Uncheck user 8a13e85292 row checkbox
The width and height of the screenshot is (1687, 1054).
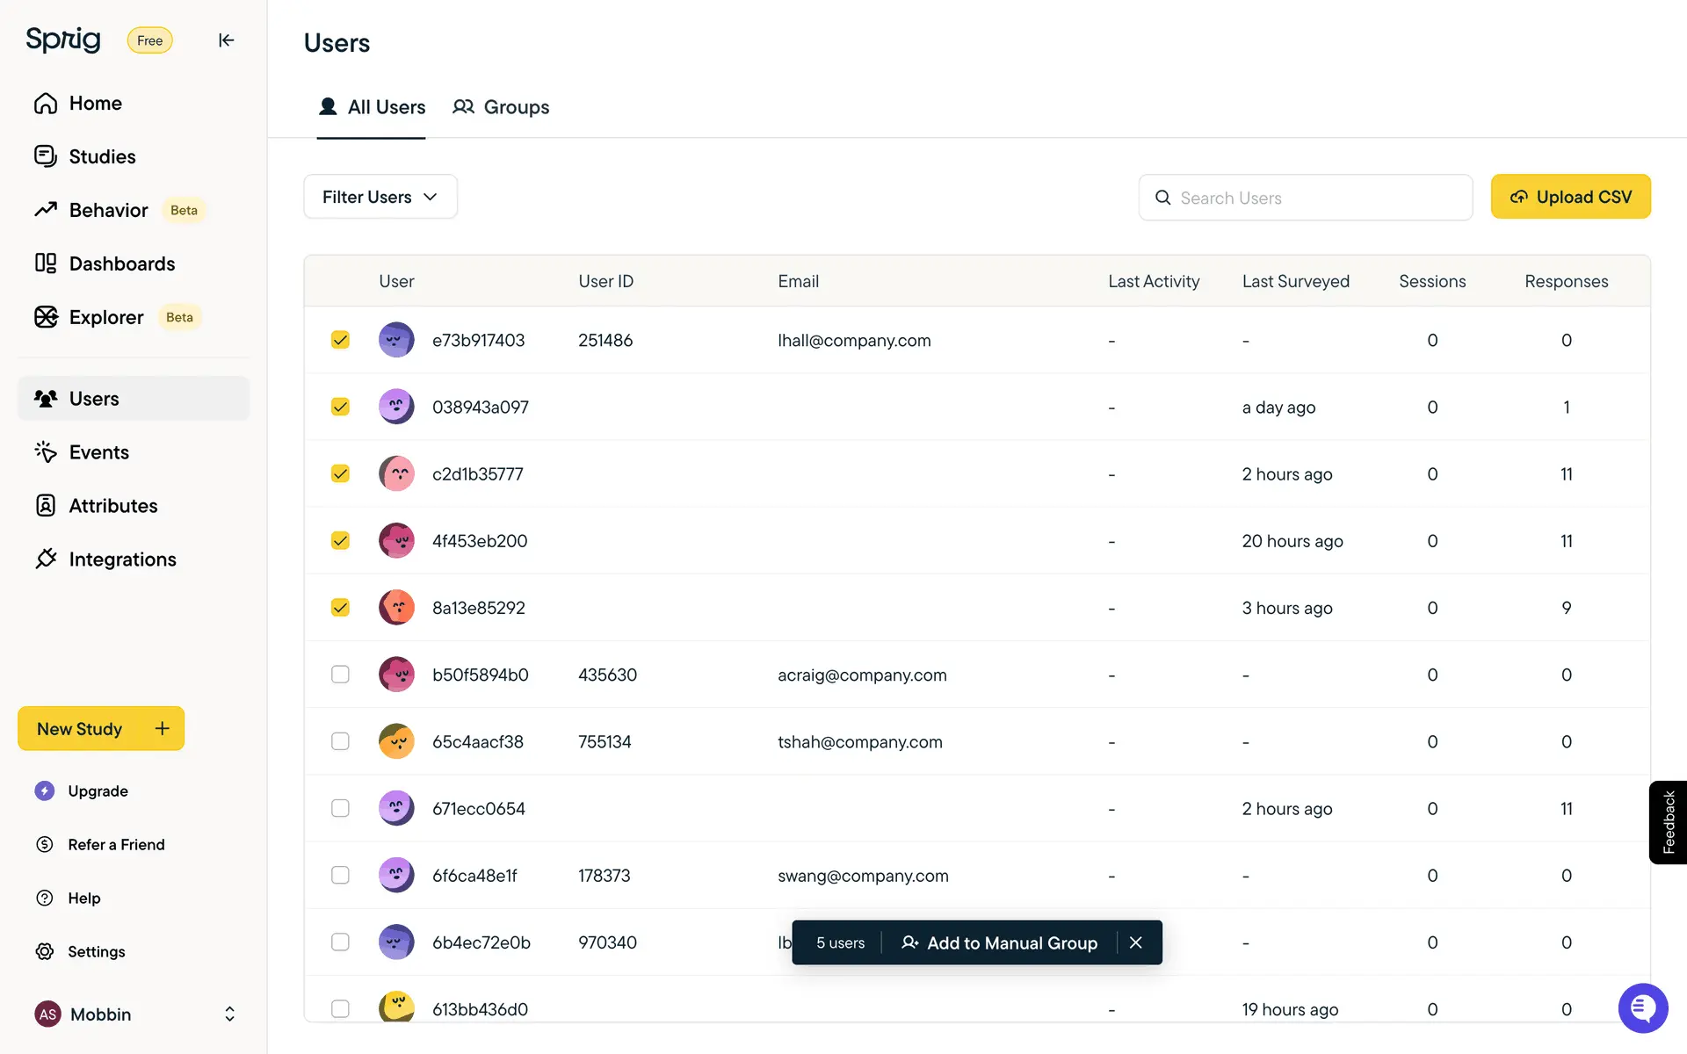click(x=340, y=608)
